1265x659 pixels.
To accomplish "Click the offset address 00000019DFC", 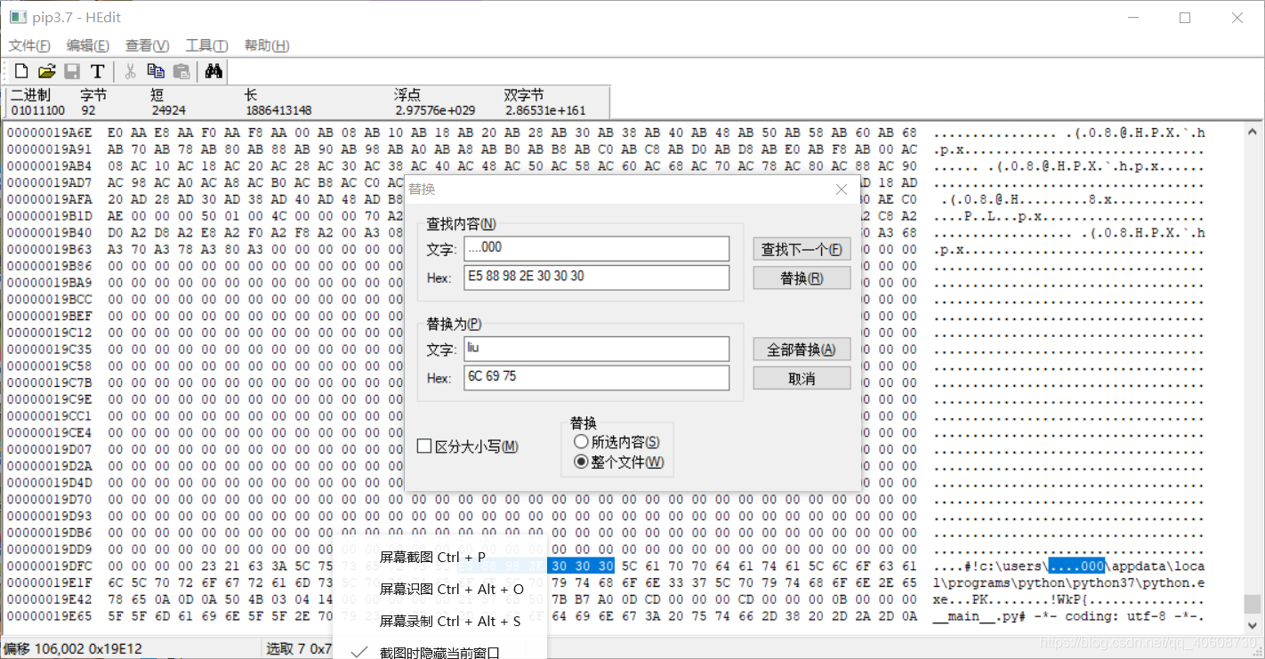I will click(49, 566).
